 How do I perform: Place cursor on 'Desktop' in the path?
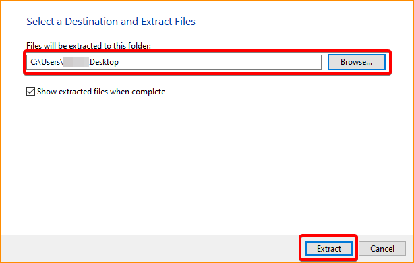point(104,62)
